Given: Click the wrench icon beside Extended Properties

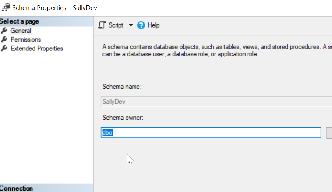Looking at the screenshot, I should 4,48.
